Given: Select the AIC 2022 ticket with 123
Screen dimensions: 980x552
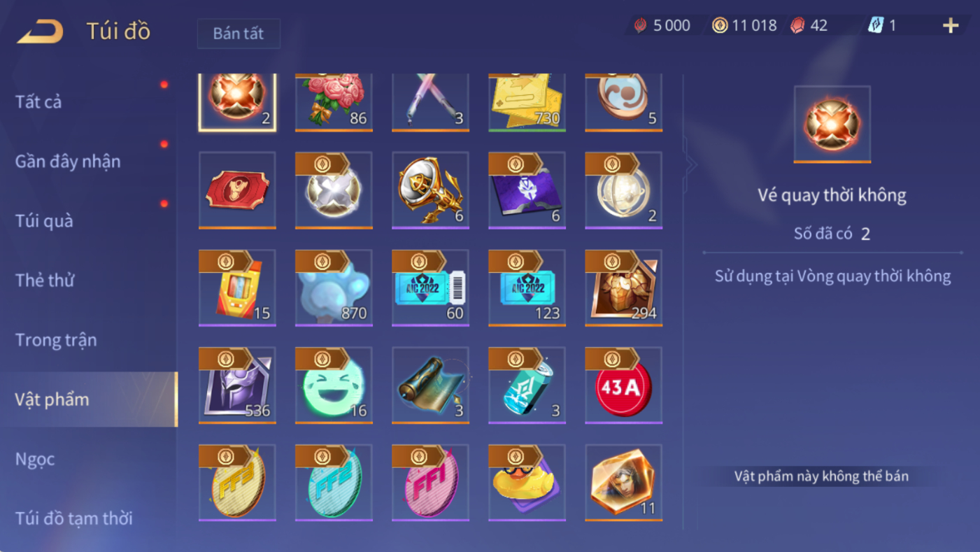Looking at the screenshot, I should point(527,288).
